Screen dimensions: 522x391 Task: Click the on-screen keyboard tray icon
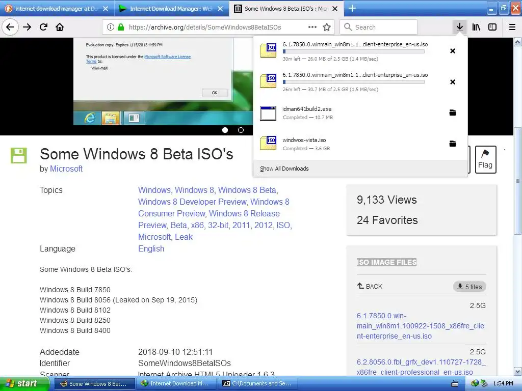[x=454, y=384]
